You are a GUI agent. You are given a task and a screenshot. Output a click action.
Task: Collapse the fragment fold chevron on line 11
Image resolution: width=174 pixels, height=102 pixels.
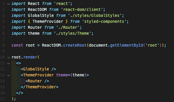(x=9, y=63)
